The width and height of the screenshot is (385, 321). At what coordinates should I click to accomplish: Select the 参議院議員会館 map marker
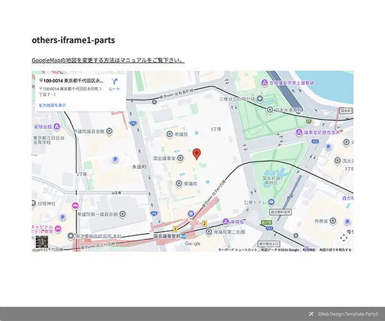[109, 132]
